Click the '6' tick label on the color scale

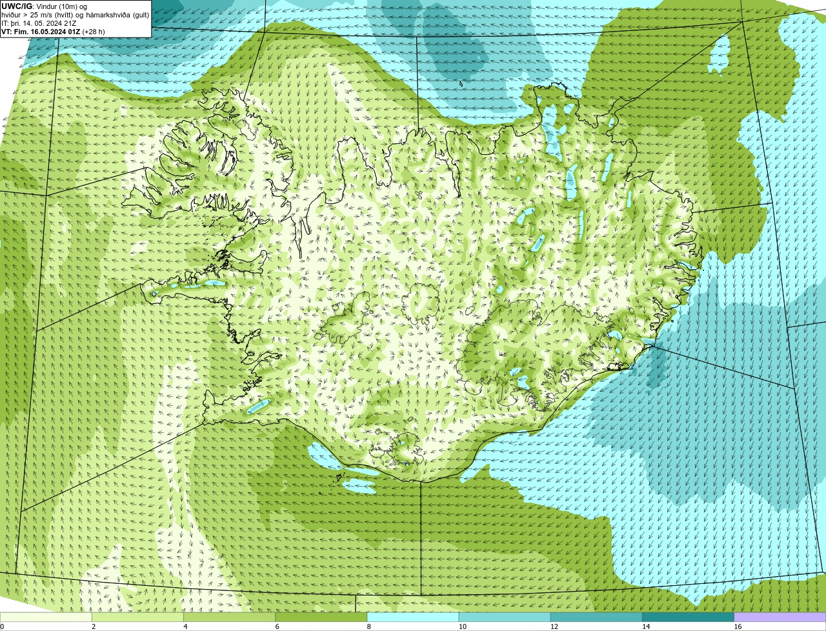277,626
